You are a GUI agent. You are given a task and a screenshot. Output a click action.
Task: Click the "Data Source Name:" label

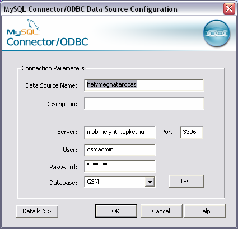tap(51, 85)
